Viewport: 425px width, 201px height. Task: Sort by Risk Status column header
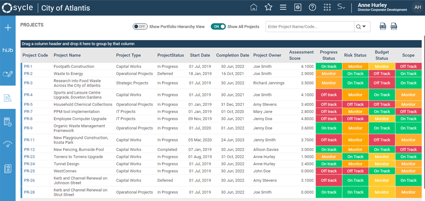tap(355, 55)
